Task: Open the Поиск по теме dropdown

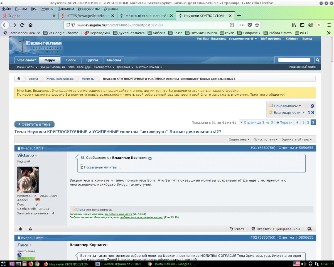Action: coord(265,140)
